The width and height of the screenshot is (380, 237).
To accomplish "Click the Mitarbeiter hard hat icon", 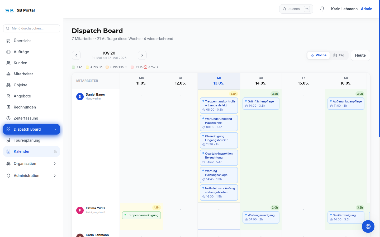I will click(x=8, y=74).
